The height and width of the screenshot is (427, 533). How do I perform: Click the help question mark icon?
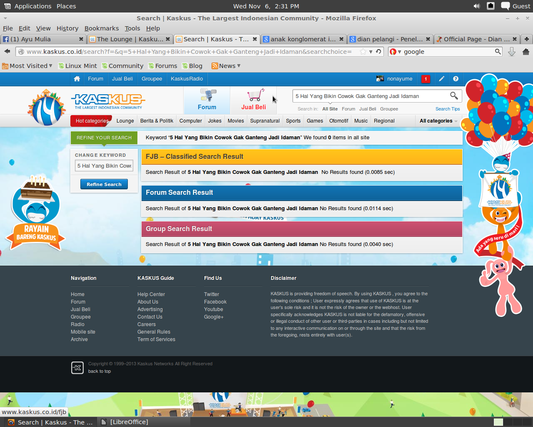click(x=456, y=79)
